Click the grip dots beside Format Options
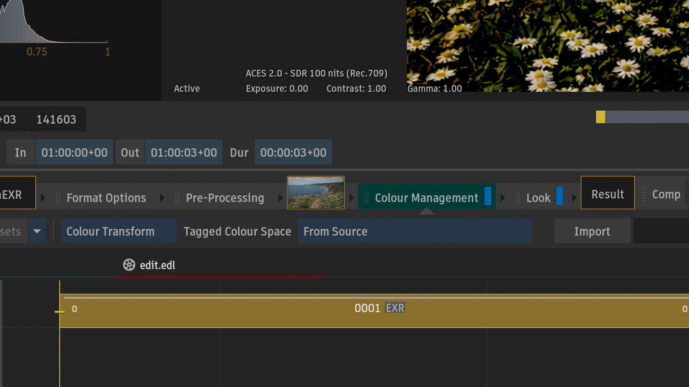The width and height of the screenshot is (689, 387). tap(58, 198)
